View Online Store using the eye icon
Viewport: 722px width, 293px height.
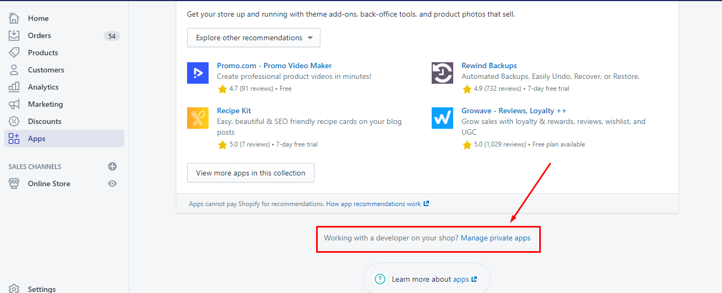pos(112,184)
